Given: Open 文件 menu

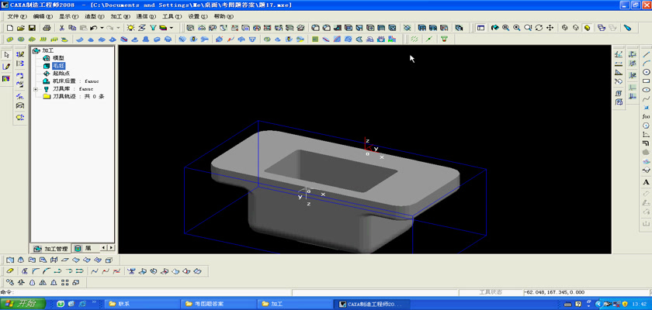Looking at the screenshot, I should point(17,16).
